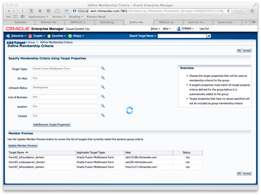This screenshot has width=261, height=195.
Task: Click the bottom OK button
Action: [239, 173]
